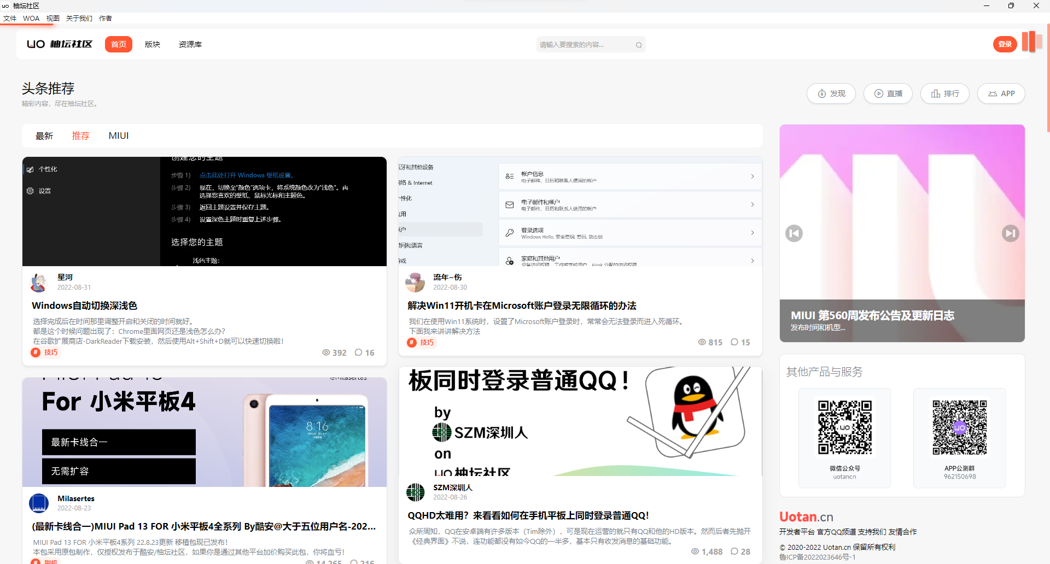Click 流年~伤 user avatar
This screenshot has height=564, width=1050.
point(415,282)
